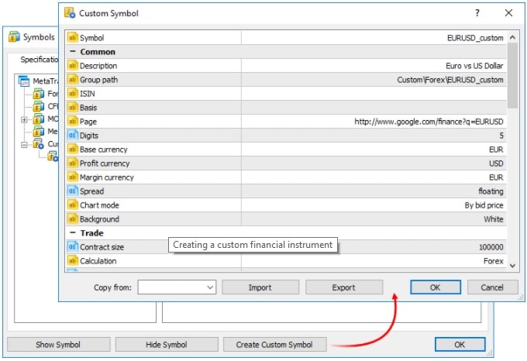Click the Symbols window title icon
The height and width of the screenshot is (361, 527).
click(x=14, y=36)
